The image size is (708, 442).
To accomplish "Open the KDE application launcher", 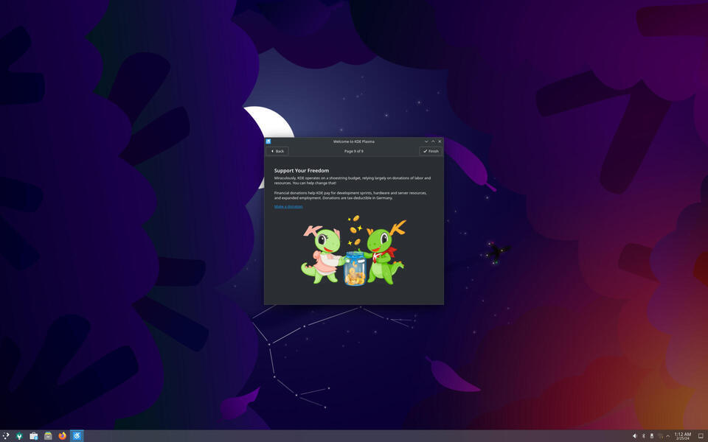I will click(5, 435).
